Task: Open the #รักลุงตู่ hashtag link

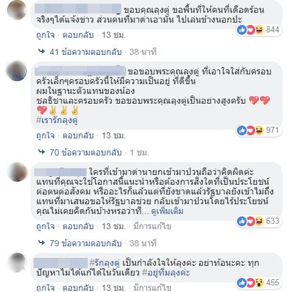Action: coord(104,263)
